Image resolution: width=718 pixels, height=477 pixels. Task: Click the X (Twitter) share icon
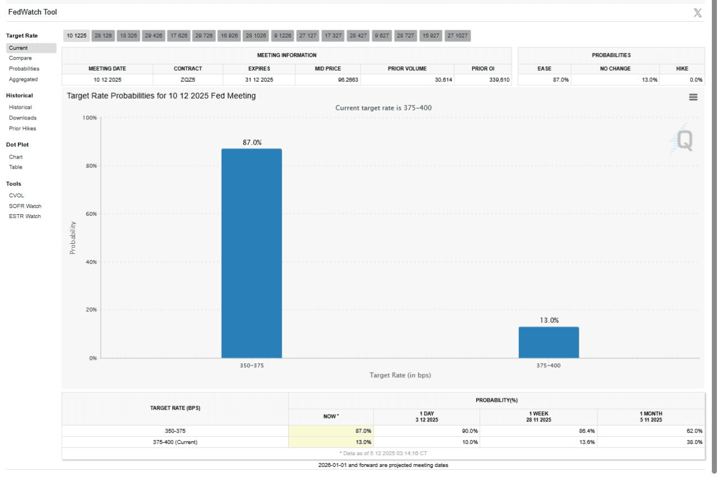tap(697, 13)
